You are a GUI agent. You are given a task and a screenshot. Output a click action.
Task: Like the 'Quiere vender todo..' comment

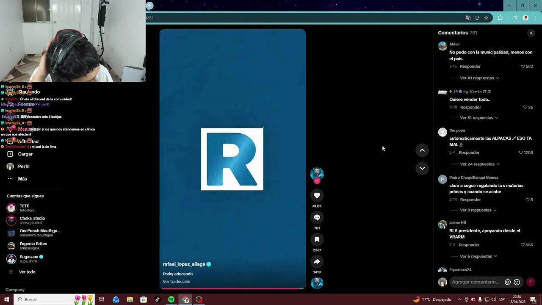point(525,108)
